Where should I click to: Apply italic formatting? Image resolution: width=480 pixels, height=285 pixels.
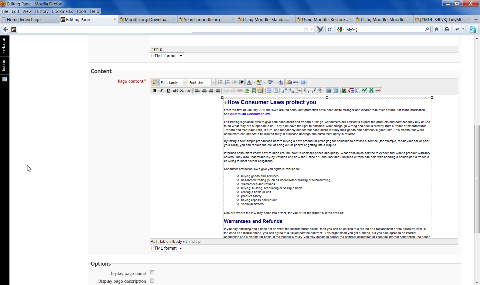pyautogui.click(x=161, y=91)
